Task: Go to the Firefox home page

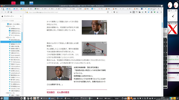Action: pyautogui.click(x=11, y=12)
